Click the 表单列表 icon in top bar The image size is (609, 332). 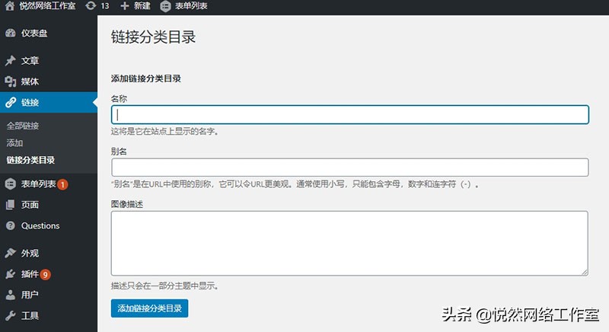165,6
